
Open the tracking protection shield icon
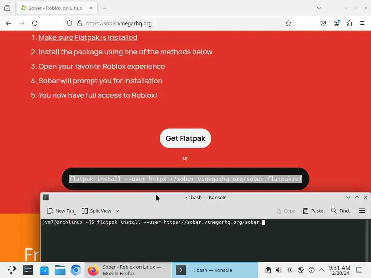[x=69, y=23]
